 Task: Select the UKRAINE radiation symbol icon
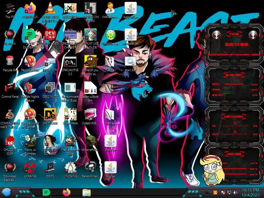click(30, 168)
